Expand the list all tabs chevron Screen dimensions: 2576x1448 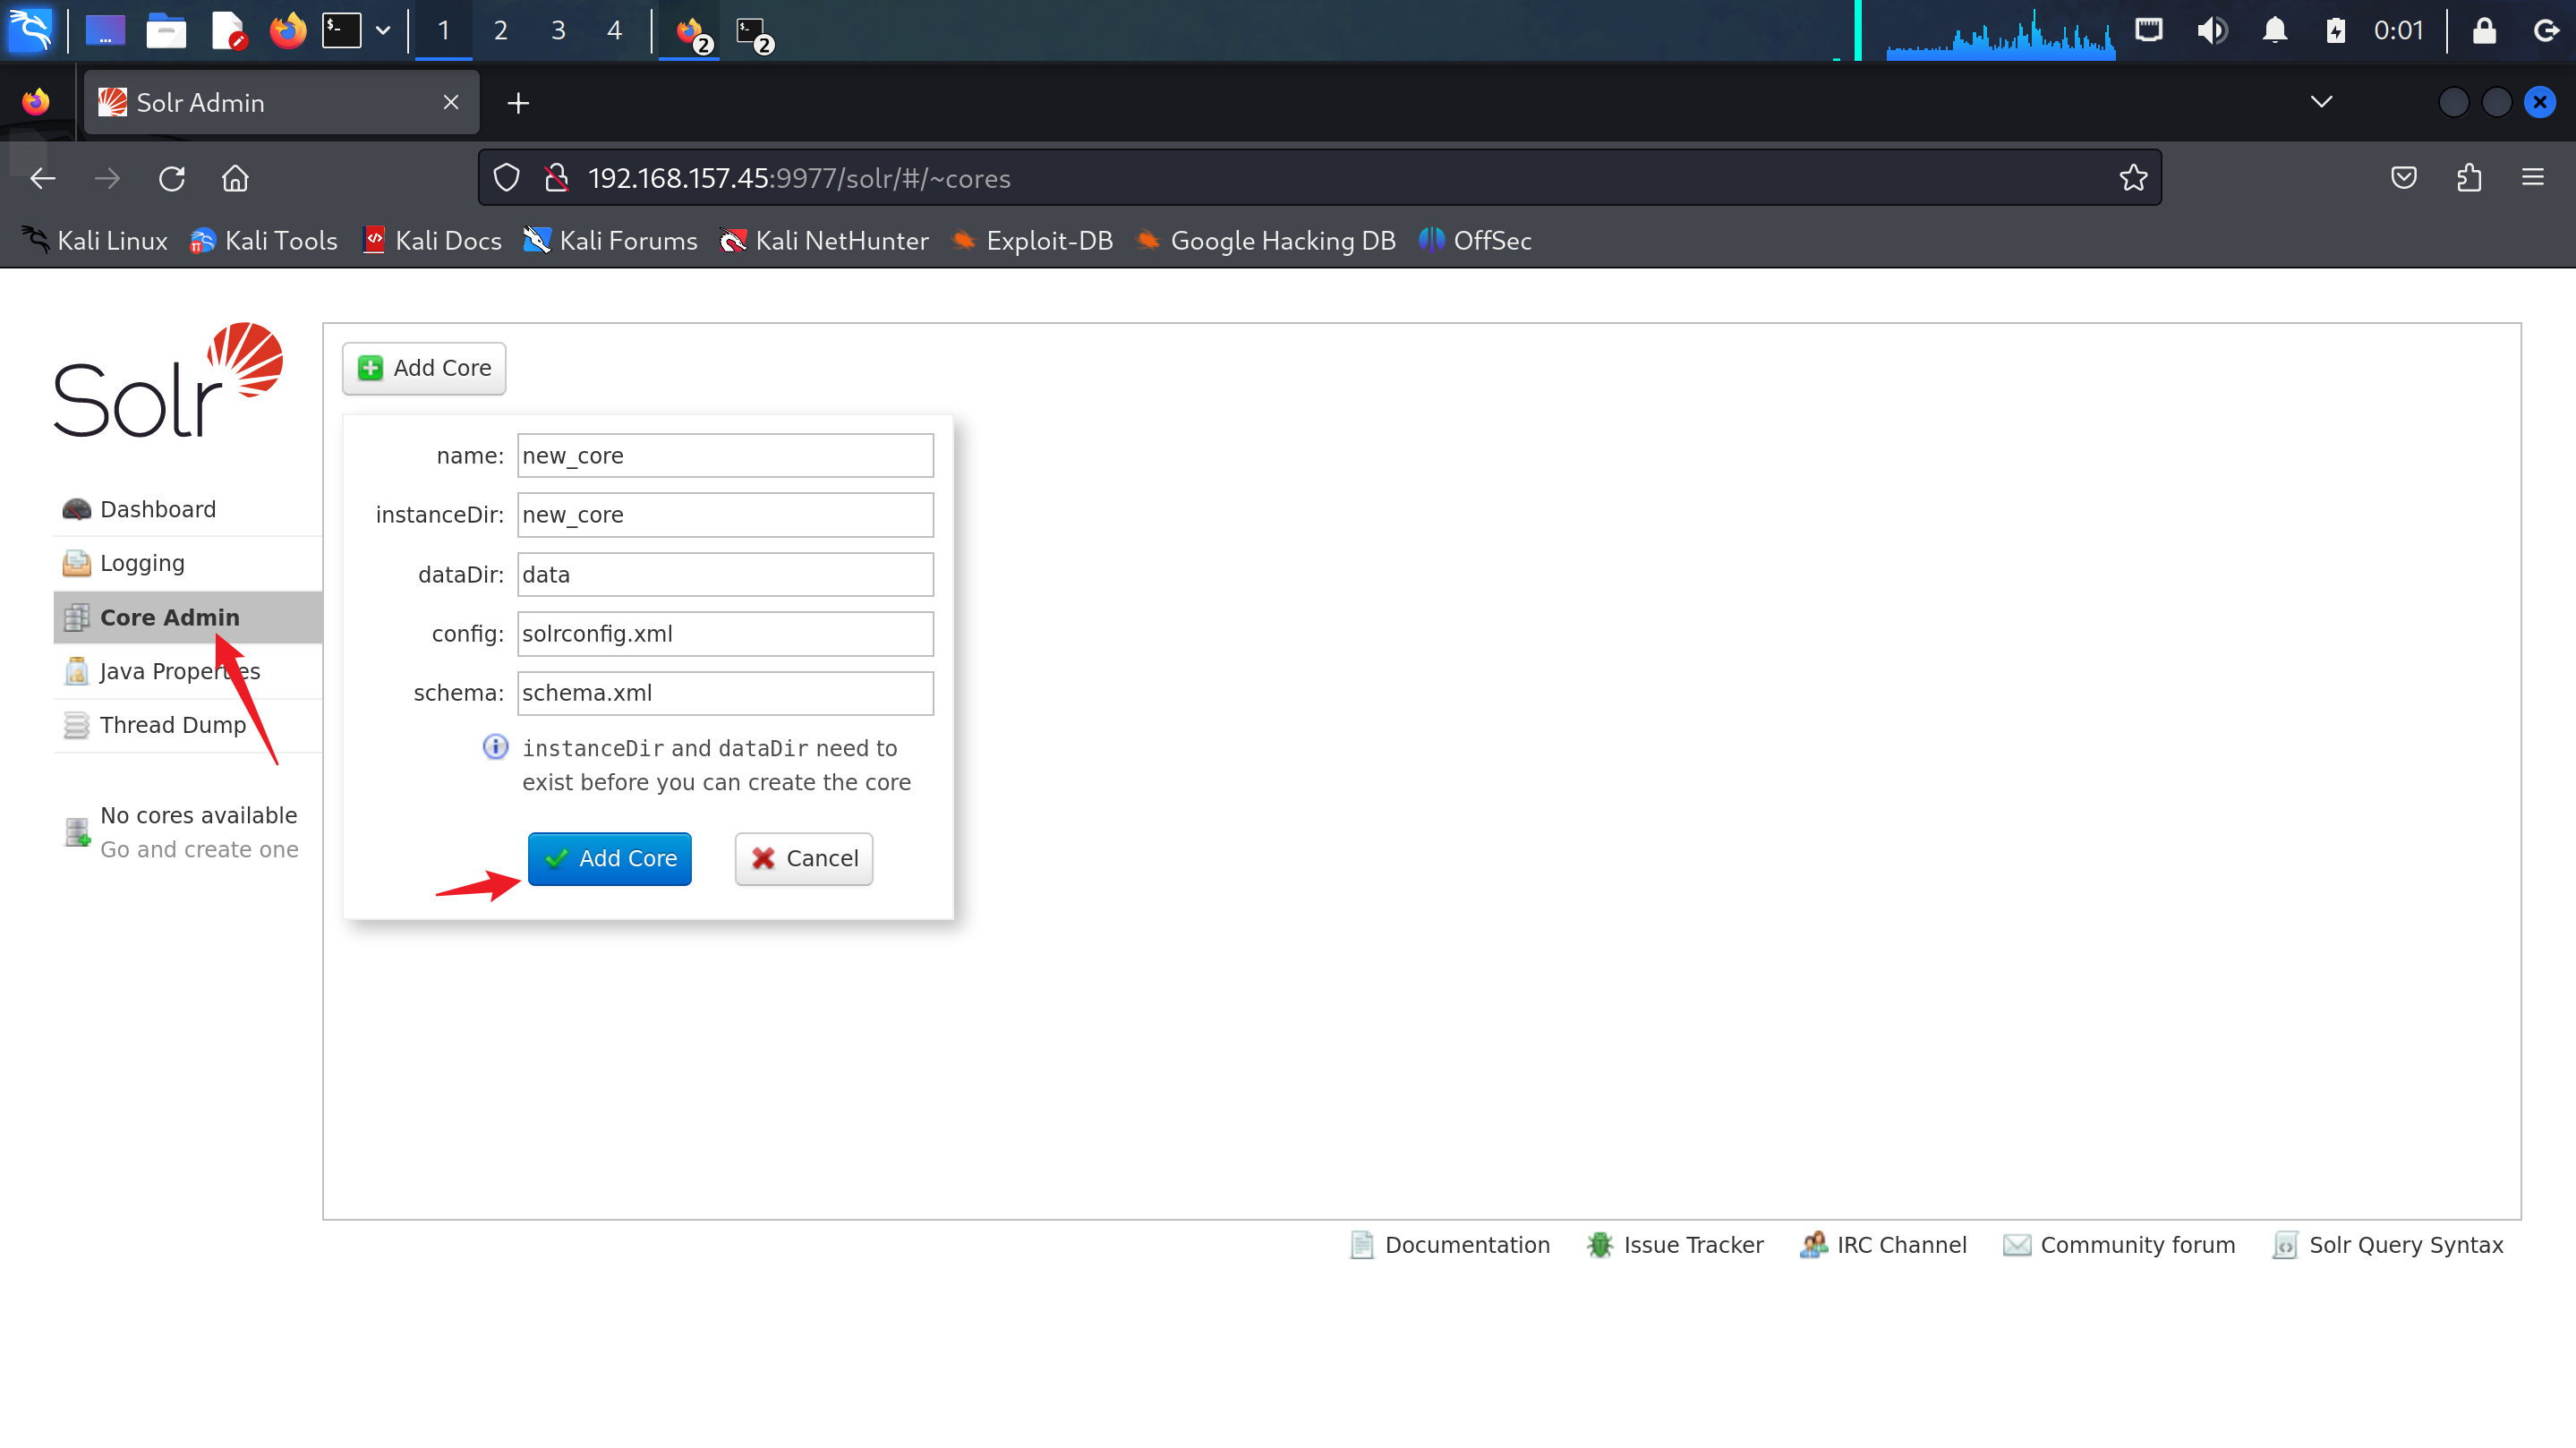2321,102
